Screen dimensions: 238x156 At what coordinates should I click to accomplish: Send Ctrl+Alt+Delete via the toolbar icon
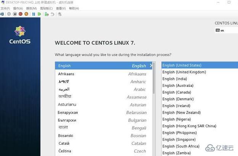pyautogui.click(x=2, y=14)
